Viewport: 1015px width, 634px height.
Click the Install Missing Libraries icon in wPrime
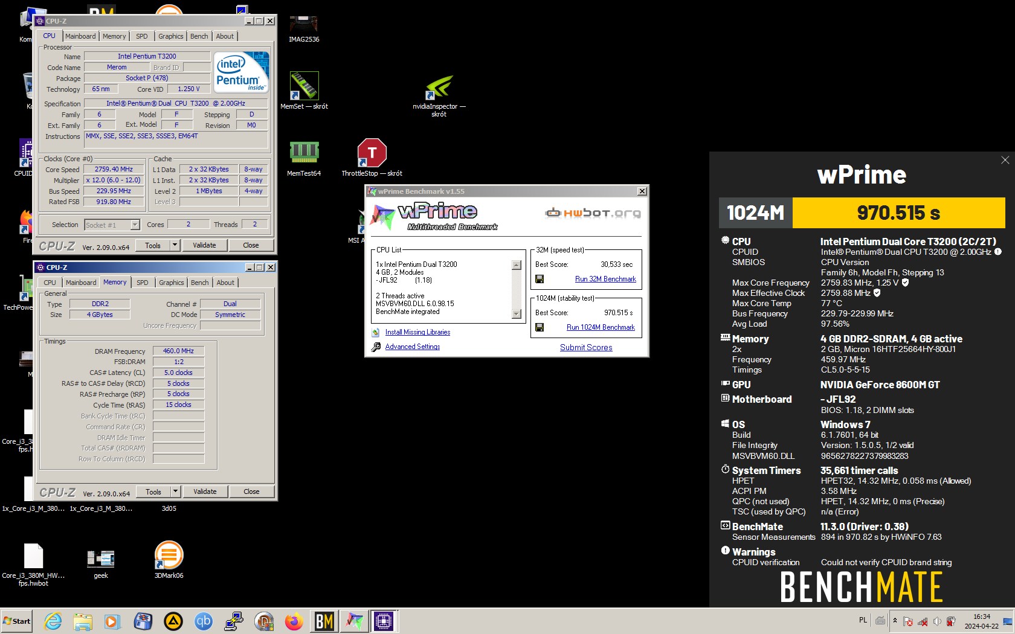tap(375, 332)
